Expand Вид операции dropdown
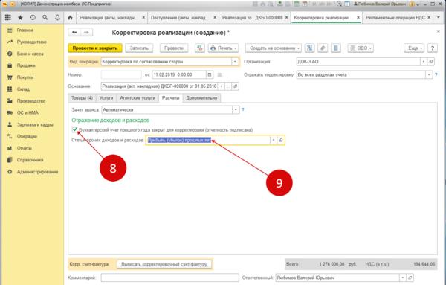The height and width of the screenshot is (285, 446). point(235,62)
